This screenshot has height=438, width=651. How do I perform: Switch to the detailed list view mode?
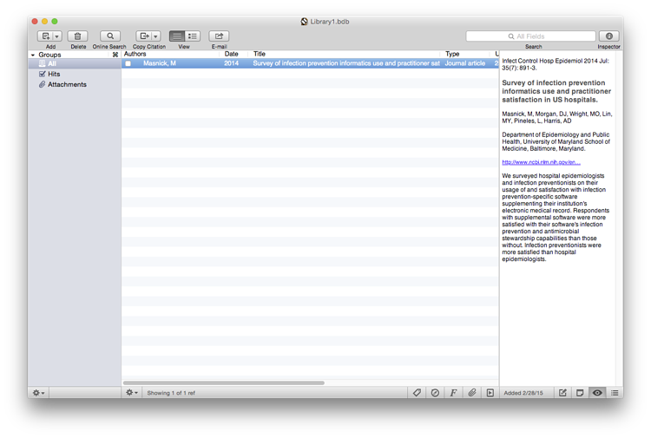pos(192,36)
